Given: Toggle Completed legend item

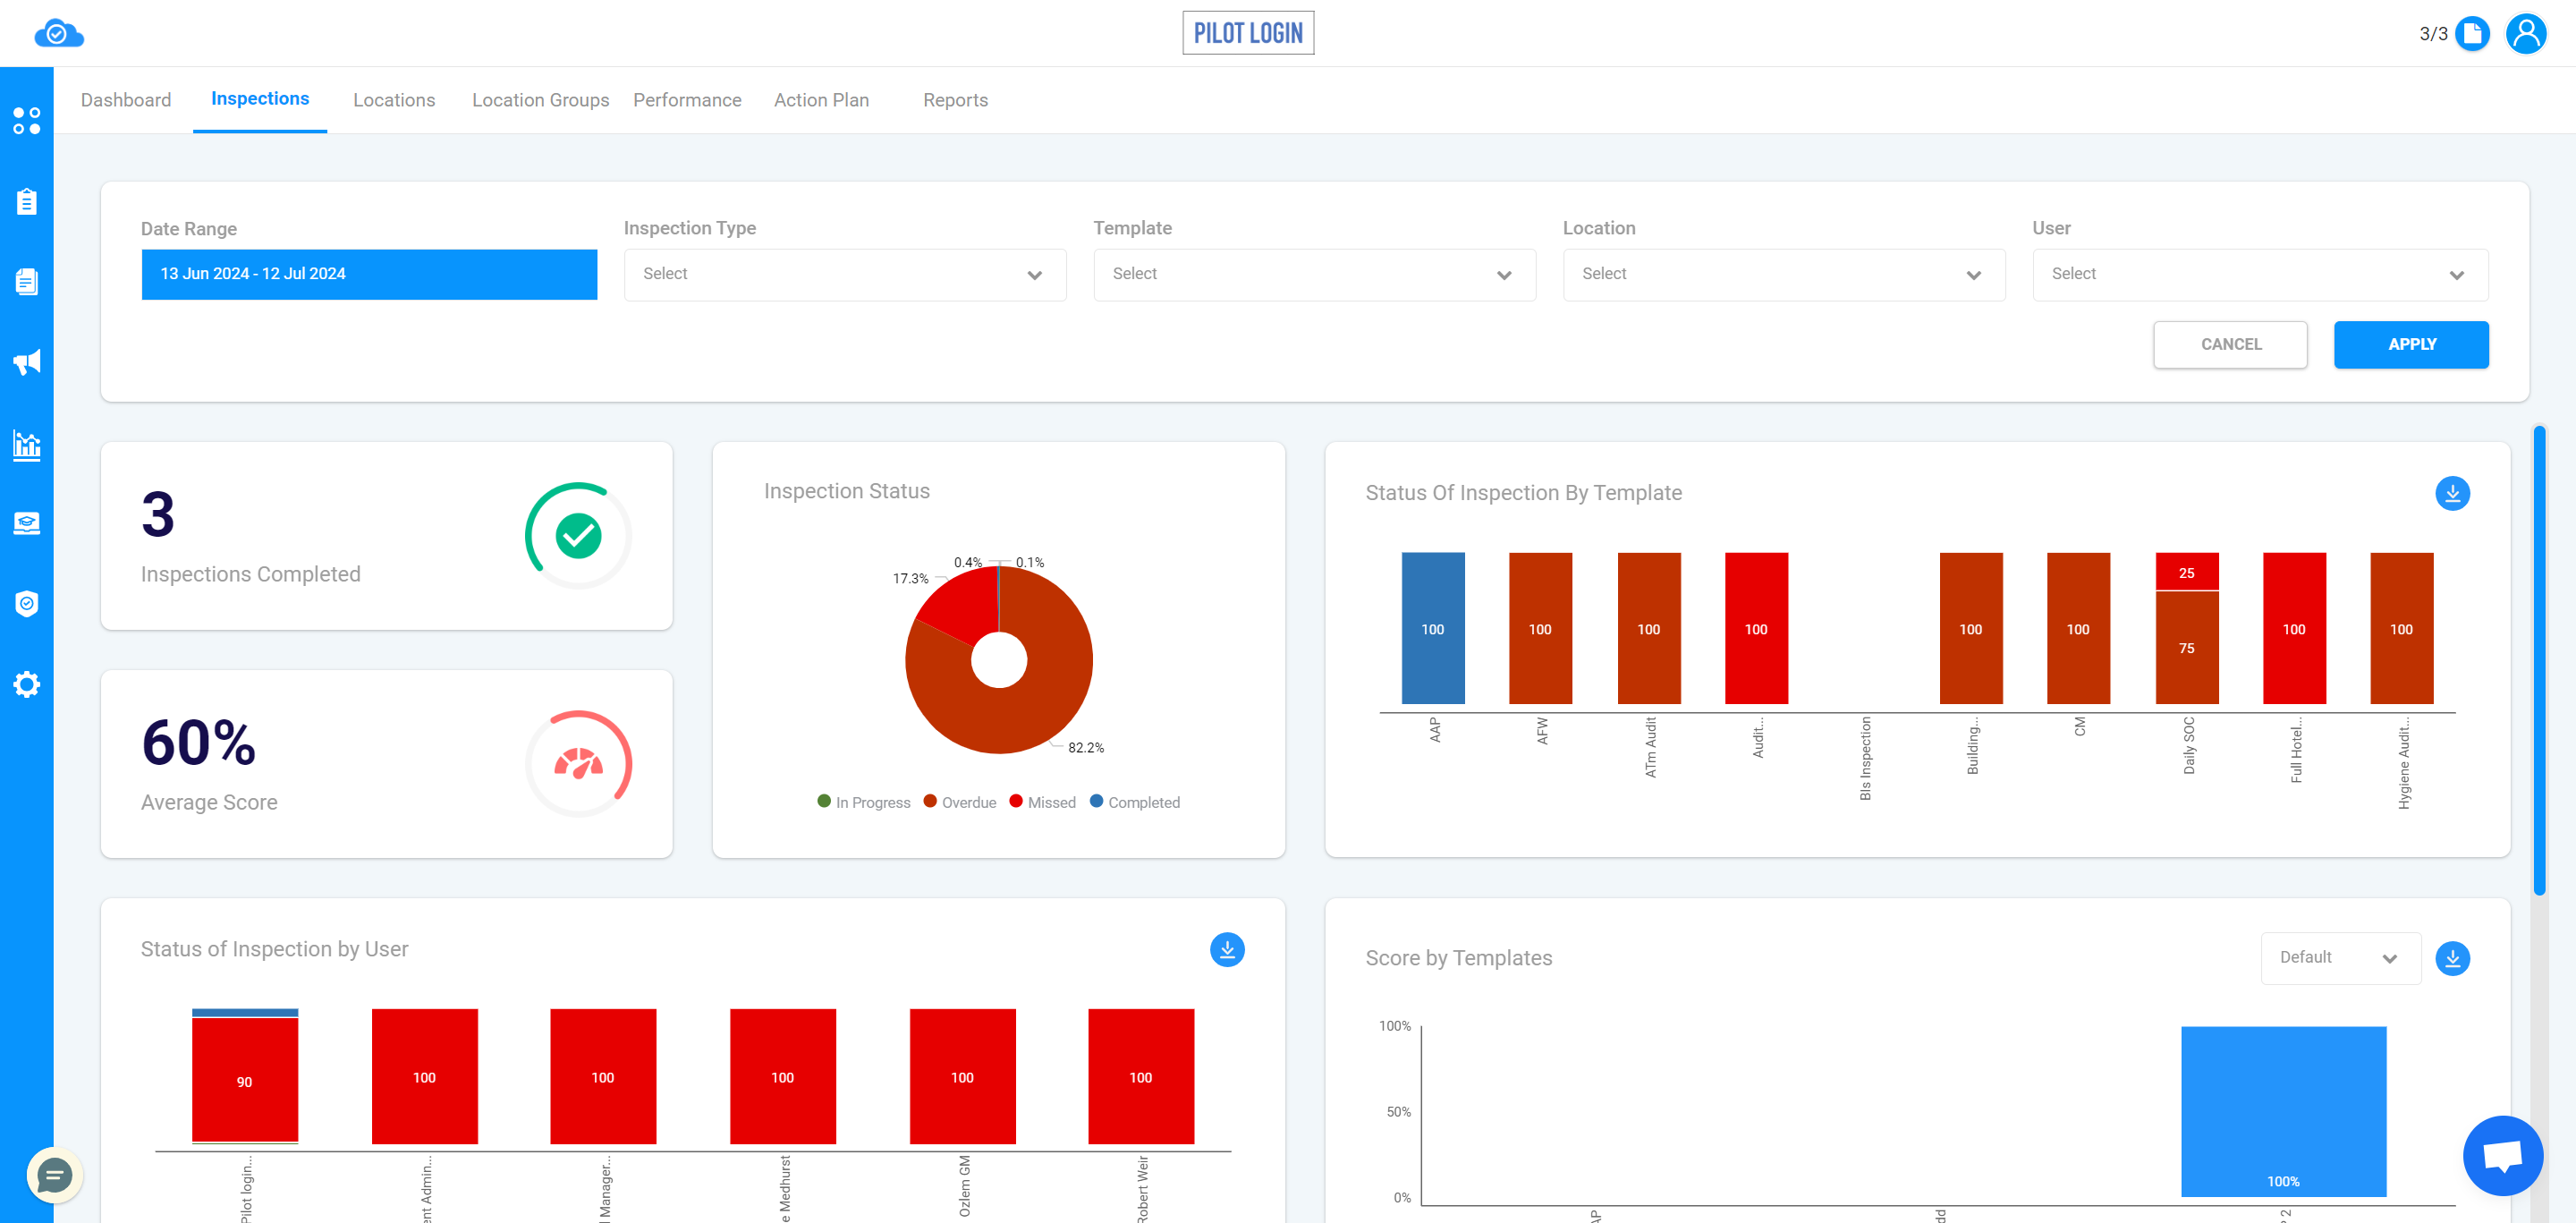Looking at the screenshot, I should 1134,802.
